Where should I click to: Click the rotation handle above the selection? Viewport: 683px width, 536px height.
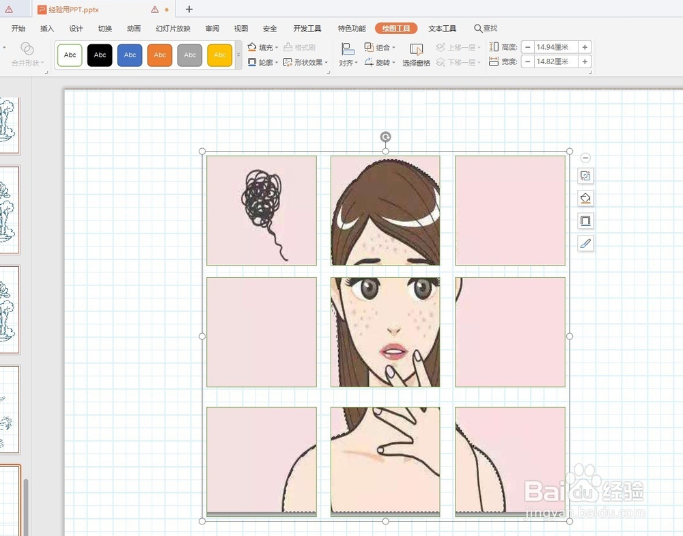(385, 137)
